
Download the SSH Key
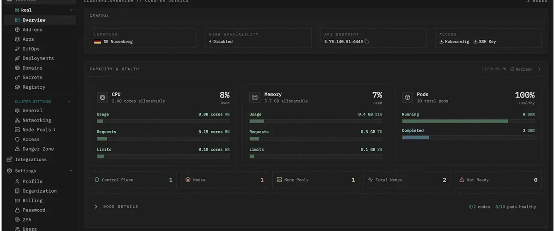pos(485,42)
